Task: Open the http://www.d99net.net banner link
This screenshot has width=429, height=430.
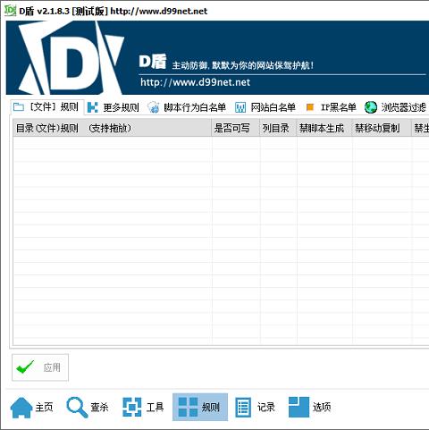Action: [x=195, y=82]
